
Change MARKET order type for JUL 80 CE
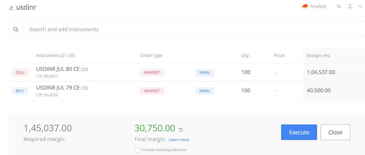pos(152,72)
